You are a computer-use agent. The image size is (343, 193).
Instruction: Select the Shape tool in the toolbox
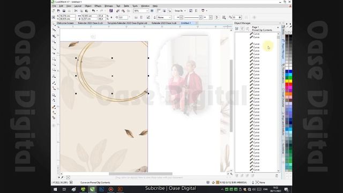54,30
